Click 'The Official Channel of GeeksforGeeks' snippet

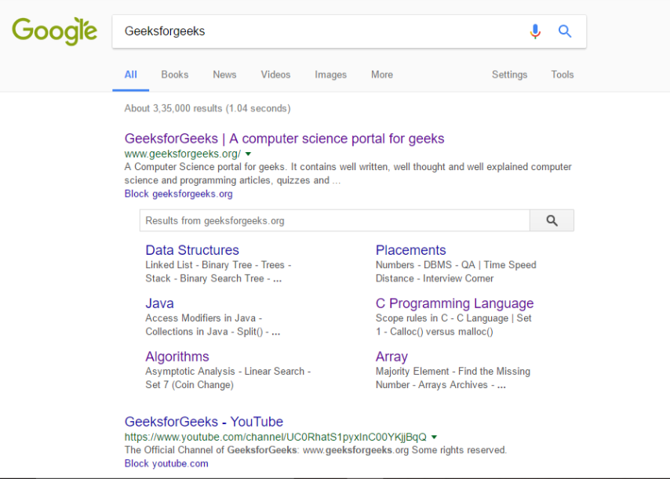[x=315, y=450]
